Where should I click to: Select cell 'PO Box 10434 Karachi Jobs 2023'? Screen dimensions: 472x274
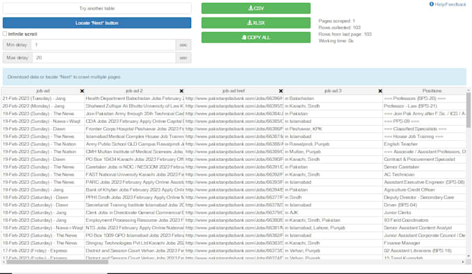pos(135,160)
